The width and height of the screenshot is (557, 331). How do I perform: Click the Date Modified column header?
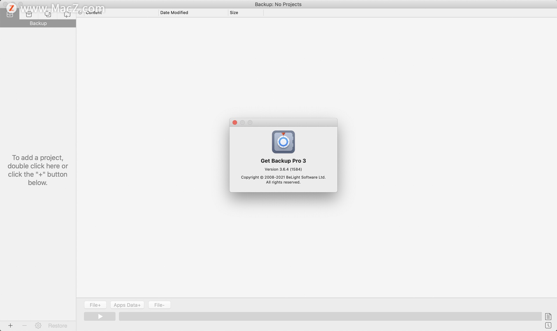pyautogui.click(x=174, y=12)
